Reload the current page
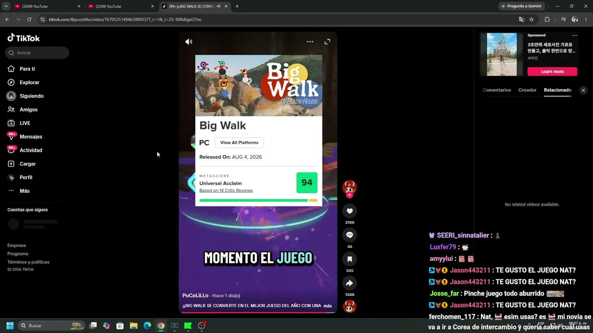Viewport: 593px width, 333px height. point(29,19)
